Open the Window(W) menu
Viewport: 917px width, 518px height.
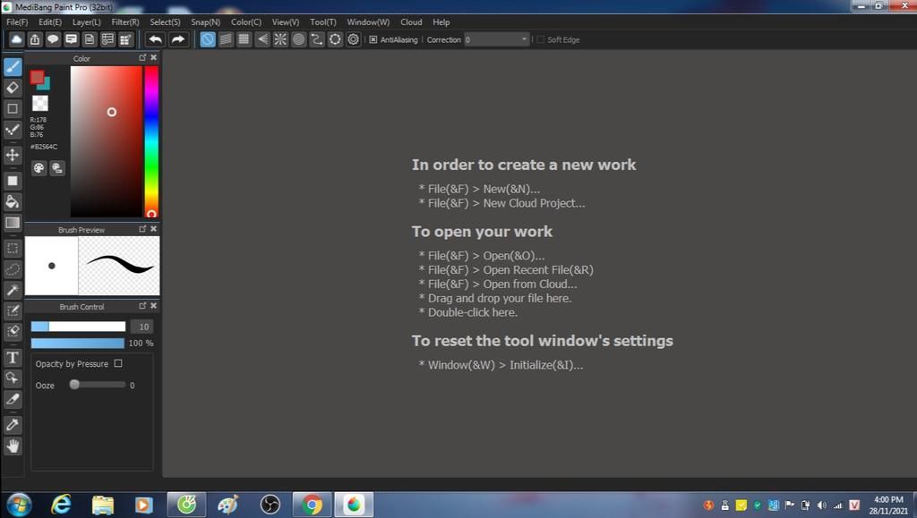[368, 21]
